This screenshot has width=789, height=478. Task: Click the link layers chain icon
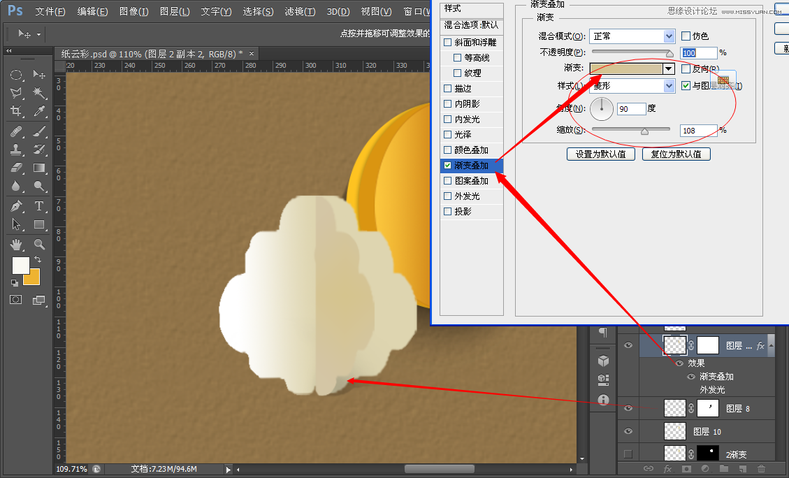point(649,468)
